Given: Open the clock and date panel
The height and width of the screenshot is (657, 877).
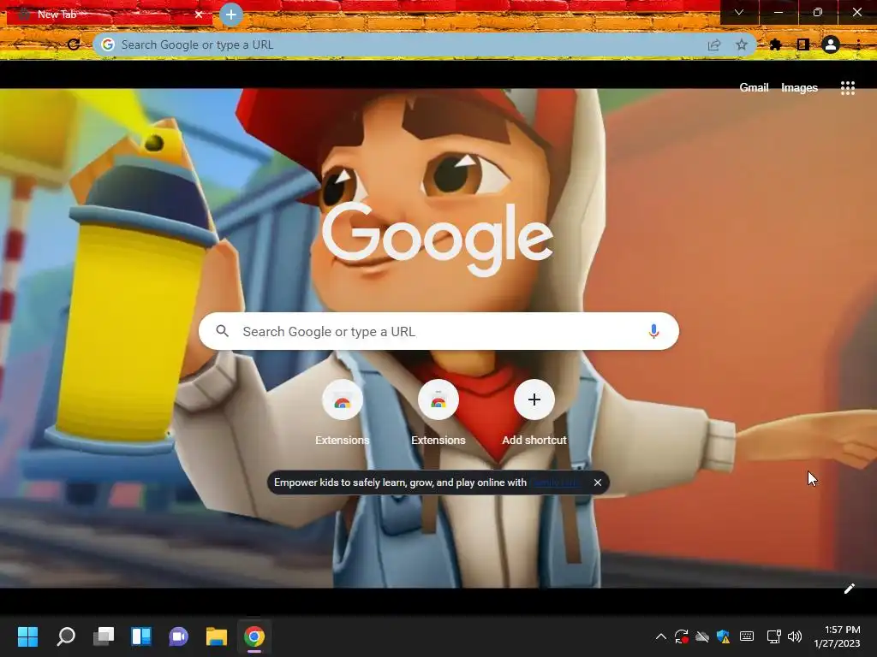Looking at the screenshot, I should click(x=838, y=636).
